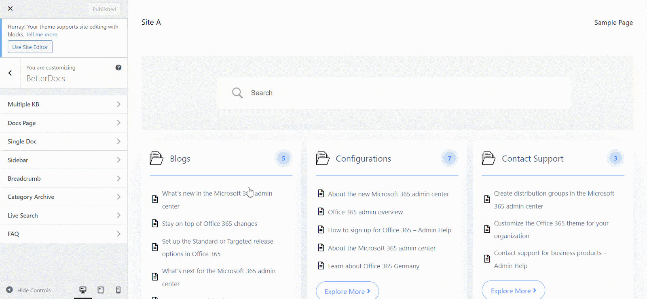Open Create distribution groups article
Screen dimensions: 647x299
pyautogui.click(x=554, y=200)
